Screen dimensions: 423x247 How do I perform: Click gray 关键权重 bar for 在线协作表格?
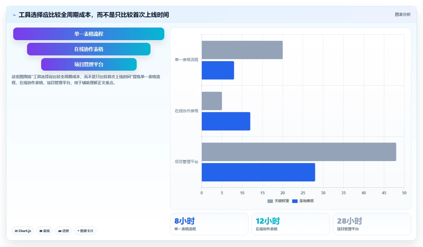tap(212, 101)
